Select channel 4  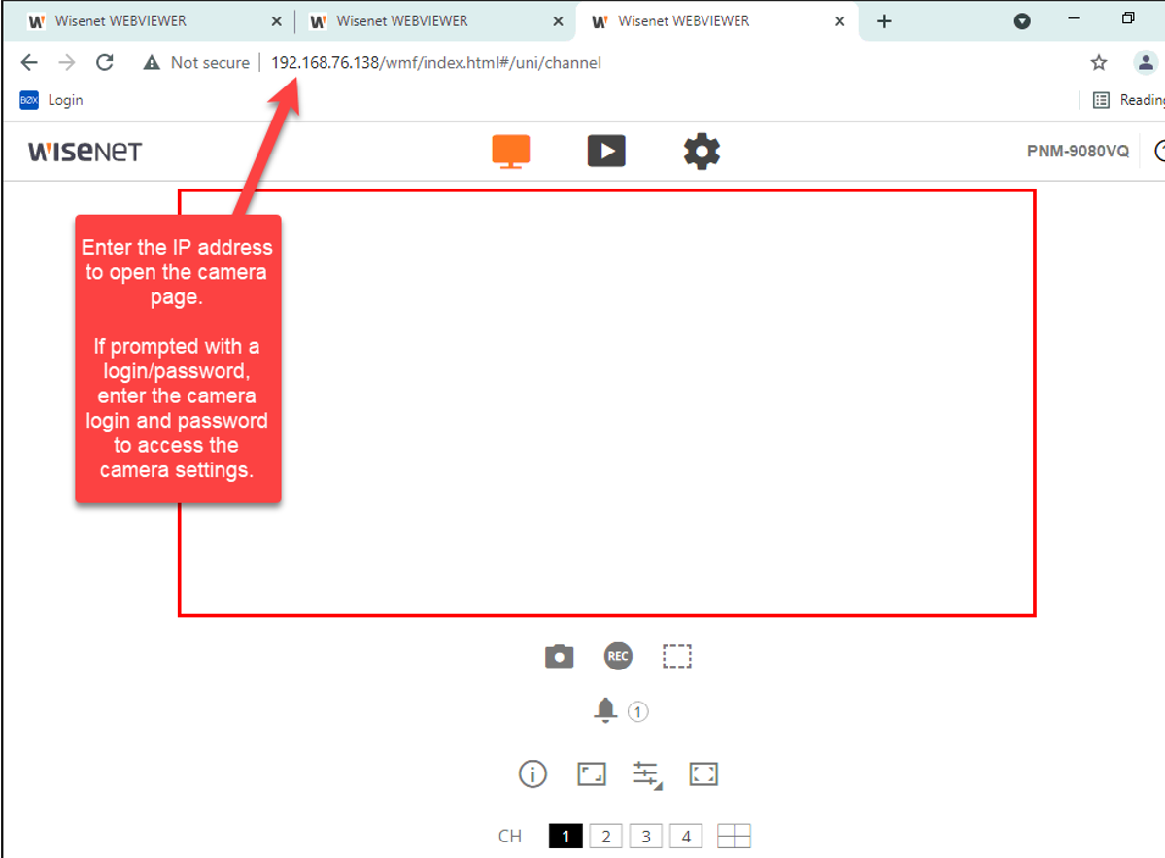point(686,837)
